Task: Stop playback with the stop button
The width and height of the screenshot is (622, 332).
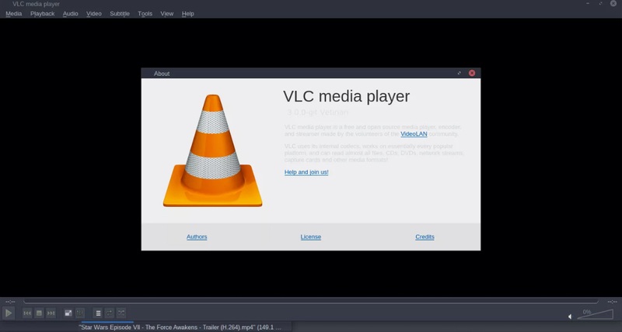Action: click(x=39, y=313)
